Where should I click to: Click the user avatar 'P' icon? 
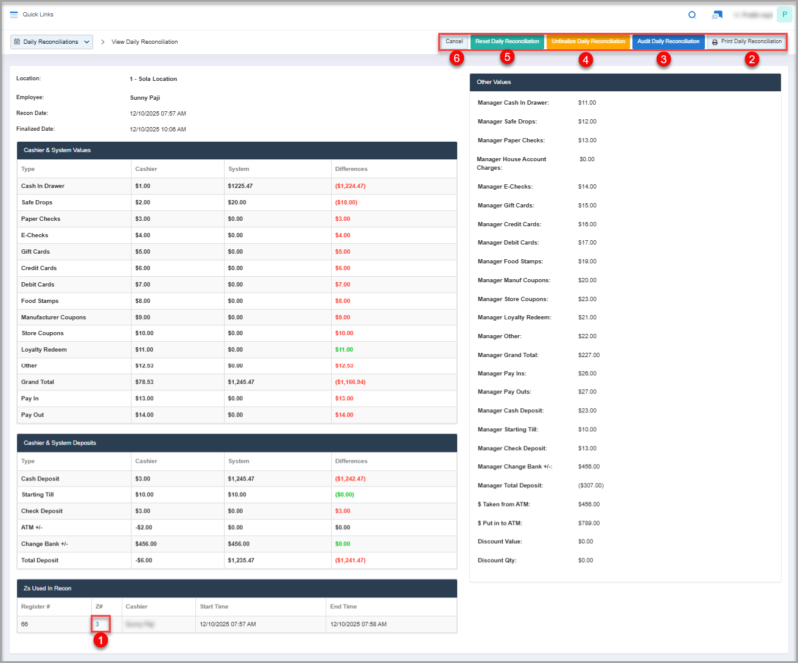point(784,15)
